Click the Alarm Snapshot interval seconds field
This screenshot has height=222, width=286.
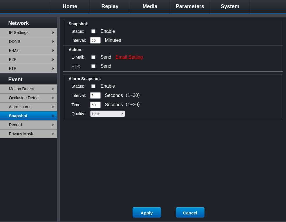pos(95,95)
